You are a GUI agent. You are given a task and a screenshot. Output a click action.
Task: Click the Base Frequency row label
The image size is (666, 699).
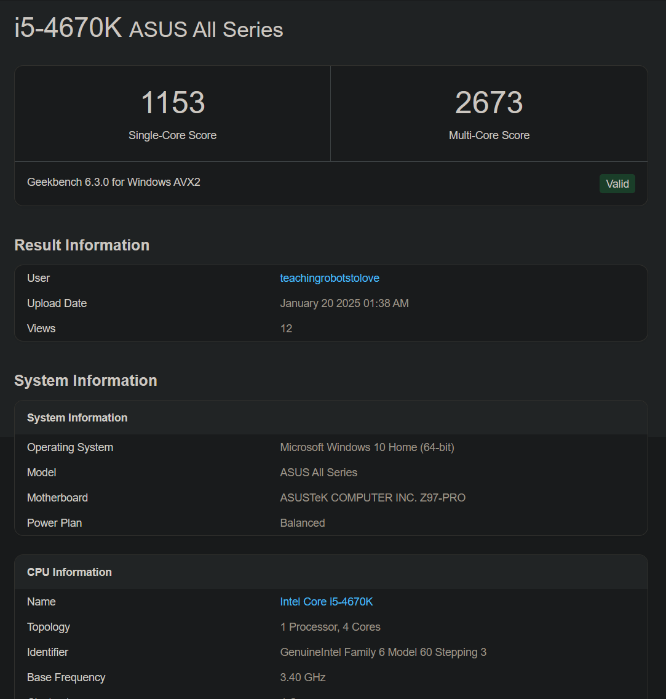(66, 677)
